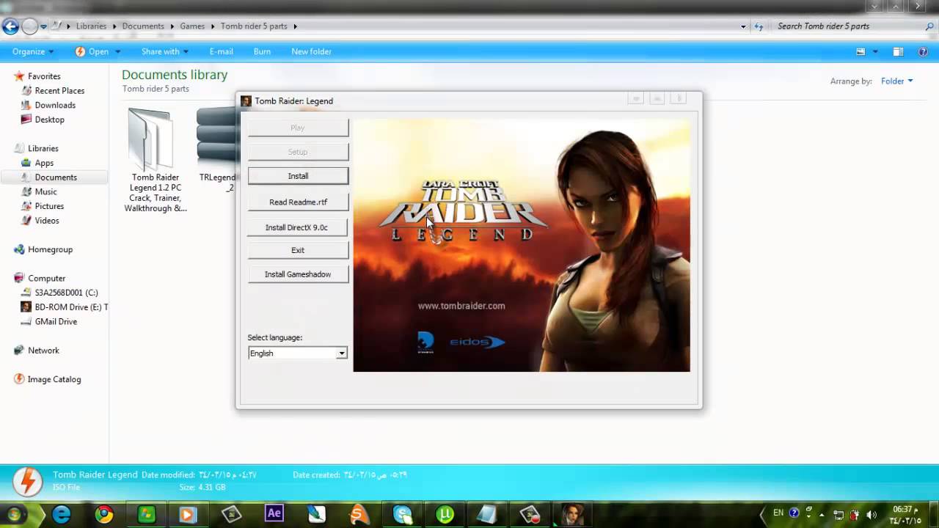Screen dimensions: 939x528
Task: Select Network in the sidebar
Action: (x=43, y=351)
